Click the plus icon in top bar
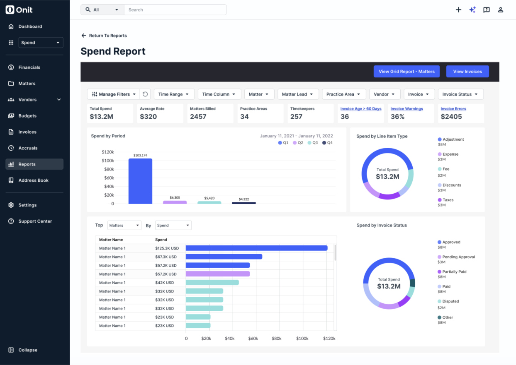This screenshot has width=516, height=365. [x=458, y=10]
